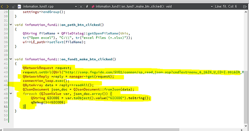Click the text "QNetworkRequest request;"
Viewport: 249px width, 131px height.
[47, 68]
